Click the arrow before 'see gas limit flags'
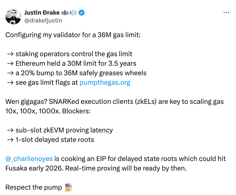This screenshot has width=236, height=195. 10,83
